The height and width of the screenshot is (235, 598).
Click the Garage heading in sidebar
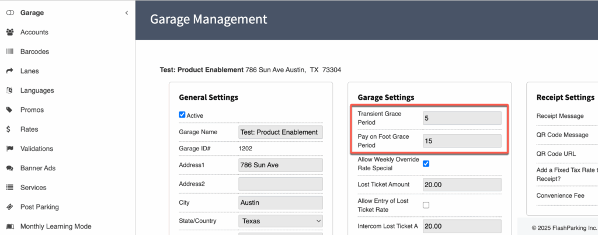click(32, 13)
